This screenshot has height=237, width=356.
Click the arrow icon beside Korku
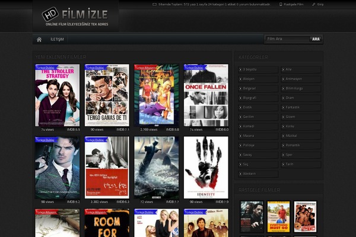point(283,127)
